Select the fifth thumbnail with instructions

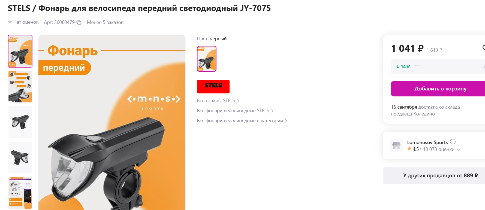(20, 193)
